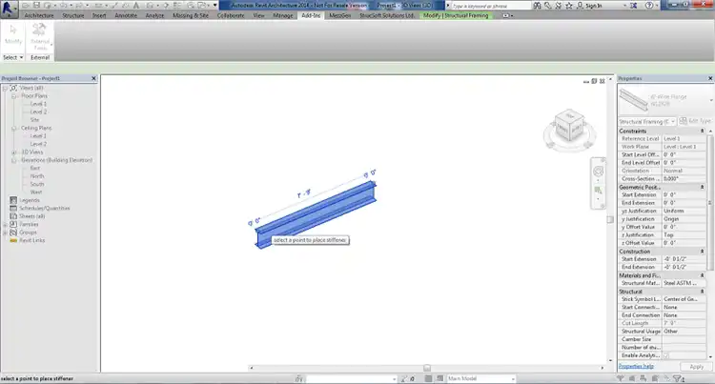Click the design options icon left of Main Model
Image resolution: width=715 pixels, height=384 pixels.
(x=439, y=378)
